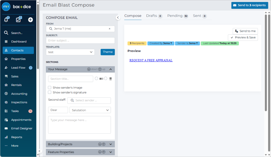Click the Created By Jema T badge
The image size is (271, 157).
tap(161, 43)
